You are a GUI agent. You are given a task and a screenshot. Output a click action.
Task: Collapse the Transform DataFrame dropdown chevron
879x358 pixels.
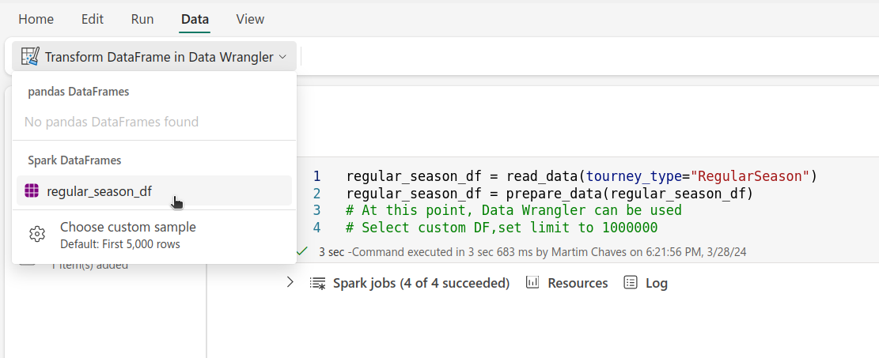tap(282, 57)
